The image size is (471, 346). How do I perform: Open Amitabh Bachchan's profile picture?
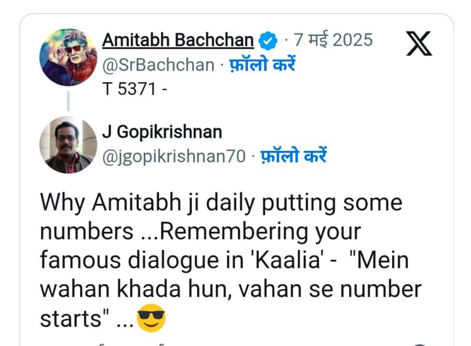click(68, 57)
